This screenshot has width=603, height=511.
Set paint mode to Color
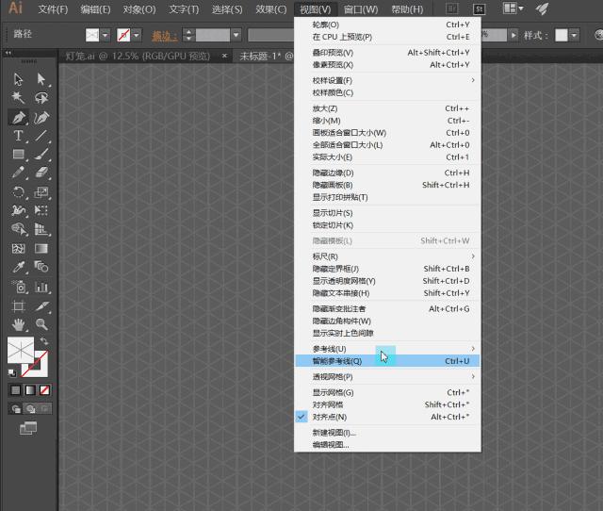tap(16, 390)
